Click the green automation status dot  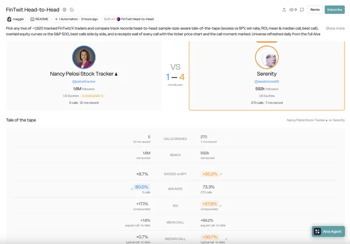coord(56,19)
